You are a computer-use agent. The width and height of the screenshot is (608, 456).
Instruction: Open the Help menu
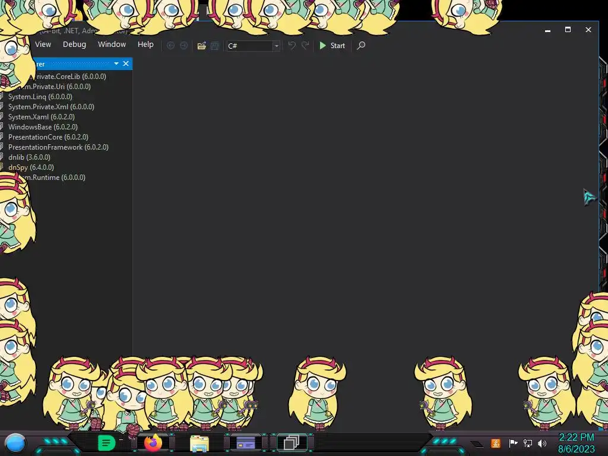click(145, 45)
